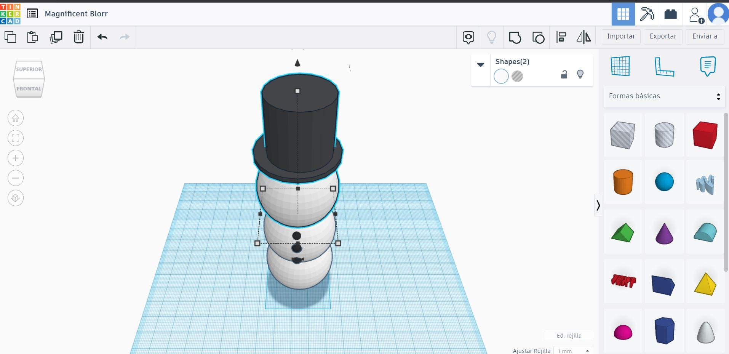
Task: Click the shapes panel scrollbar
Action: (x=727, y=192)
